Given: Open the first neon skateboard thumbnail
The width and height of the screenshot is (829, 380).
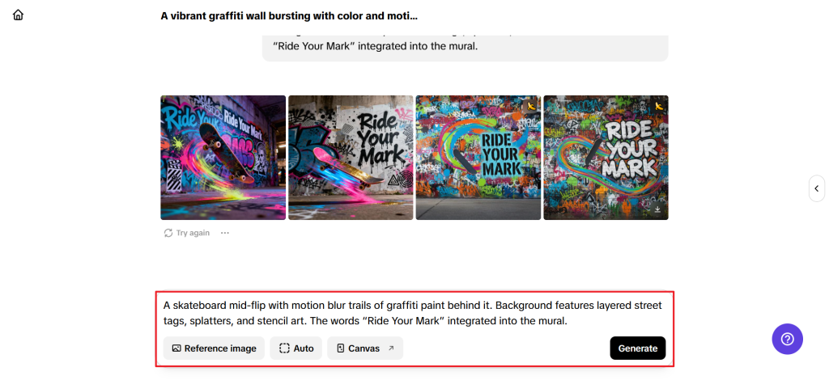Looking at the screenshot, I should click(x=223, y=158).
